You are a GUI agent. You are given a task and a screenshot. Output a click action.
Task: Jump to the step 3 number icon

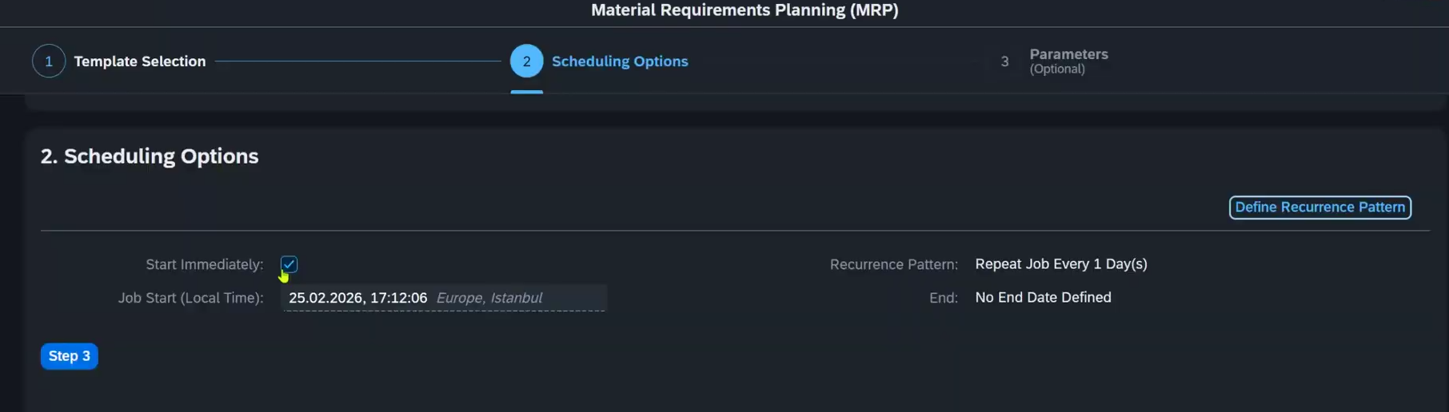[1004, 61]
